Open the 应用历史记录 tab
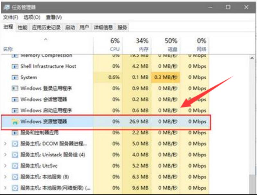This screenshot has width=257, height=195. pyautogui.click(x=46, y=28)
